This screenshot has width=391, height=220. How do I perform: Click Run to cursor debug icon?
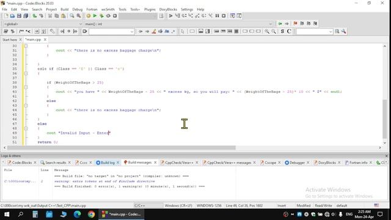pyautogui.click(x=177, y=16)
